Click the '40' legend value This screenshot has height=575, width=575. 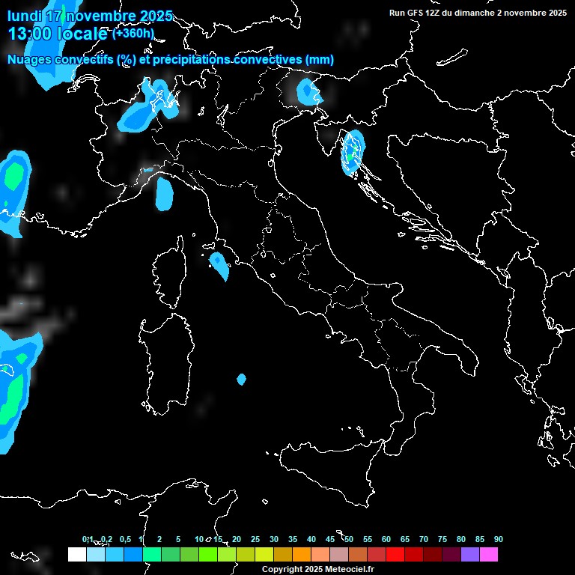(311, 539)
